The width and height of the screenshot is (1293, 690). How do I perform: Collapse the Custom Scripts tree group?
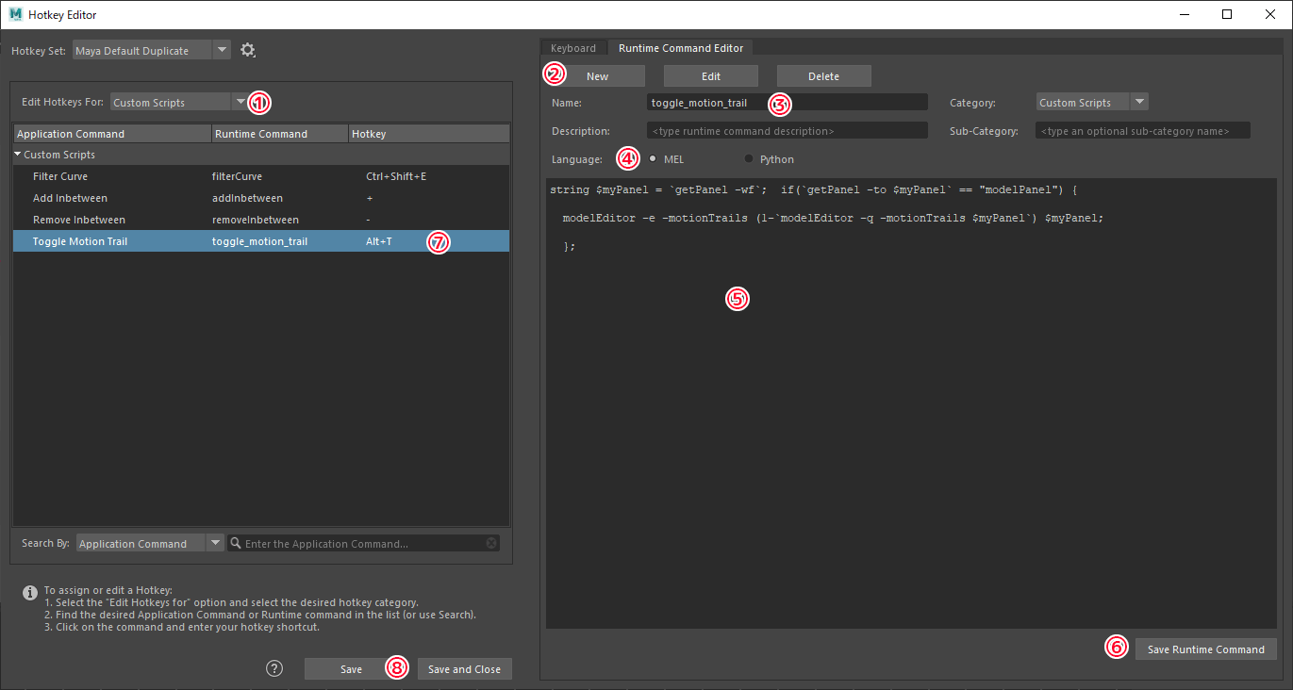tap(18, 154)
